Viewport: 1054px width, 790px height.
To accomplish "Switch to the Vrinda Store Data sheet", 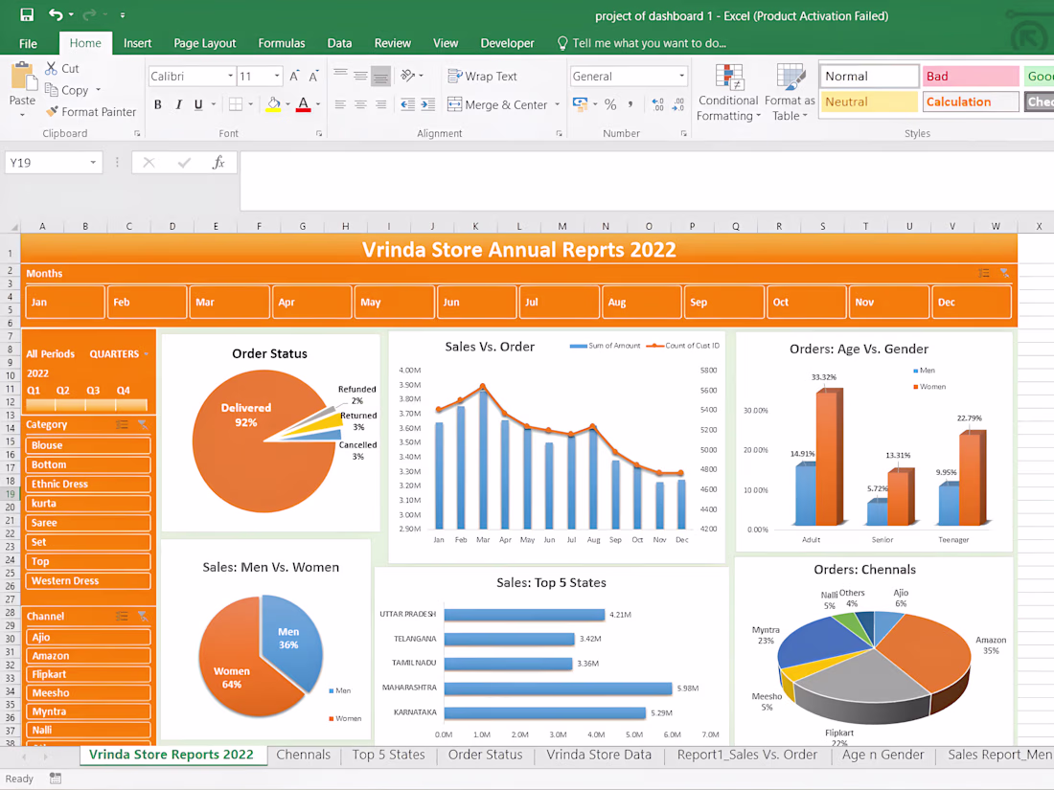I will tap(598, 755).
